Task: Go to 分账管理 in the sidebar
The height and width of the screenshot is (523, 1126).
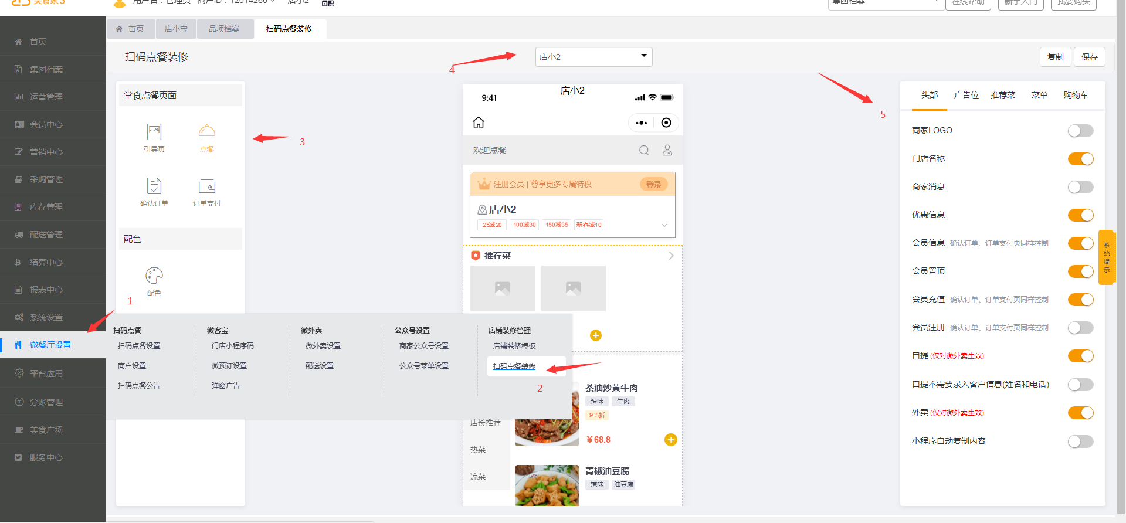Action: point(53,402)
